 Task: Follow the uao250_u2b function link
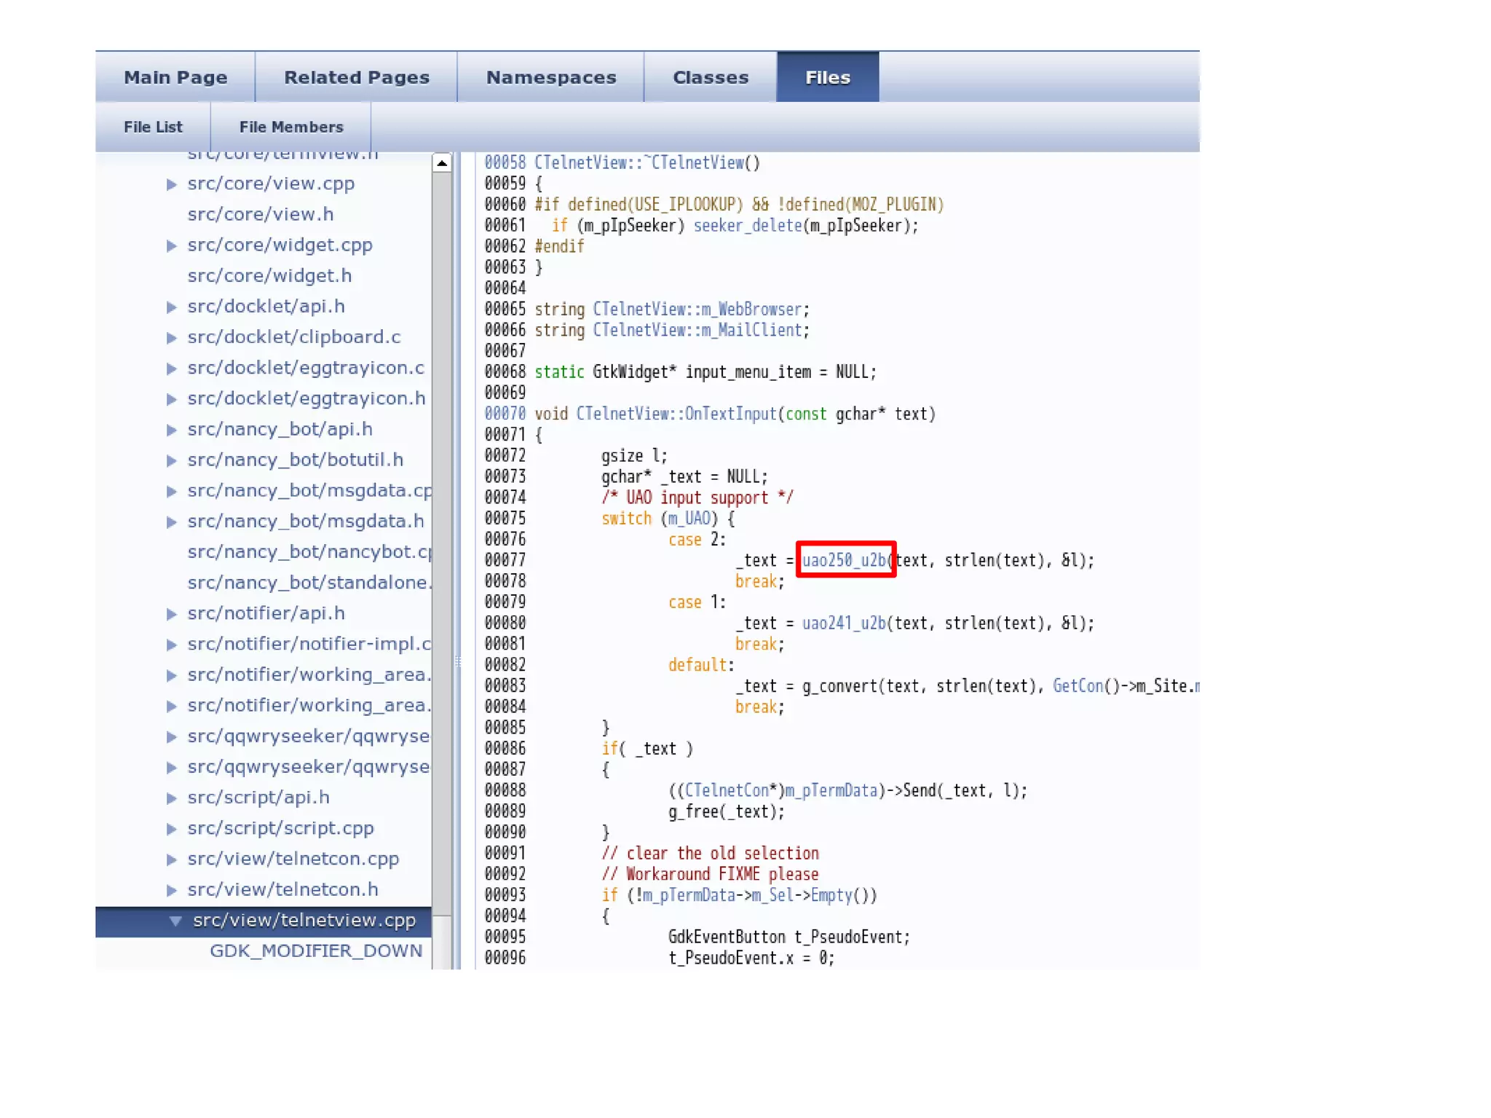tap(844, 560)
